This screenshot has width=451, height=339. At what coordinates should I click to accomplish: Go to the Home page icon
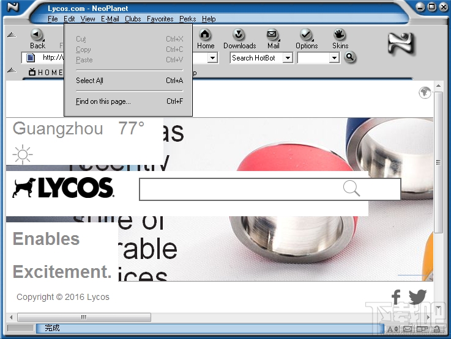pyautogui.click(x=205, y=34)
